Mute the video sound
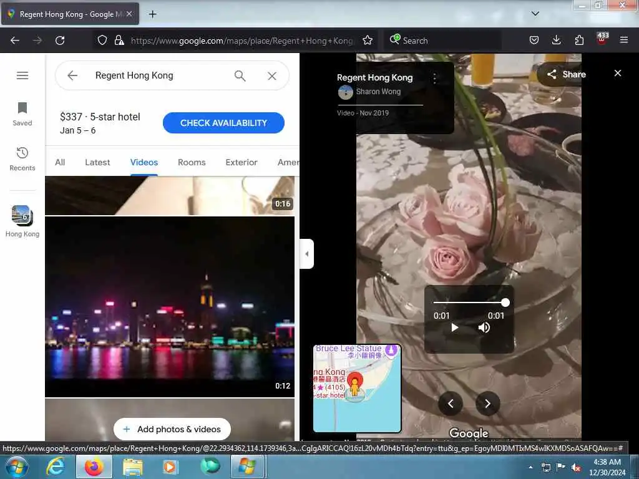This screenshot has width=639, height=479. click(x=484, y=327)
